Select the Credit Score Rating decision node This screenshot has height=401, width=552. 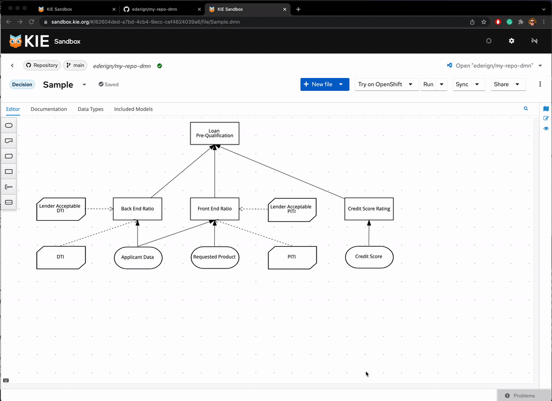tap(369, 209)
